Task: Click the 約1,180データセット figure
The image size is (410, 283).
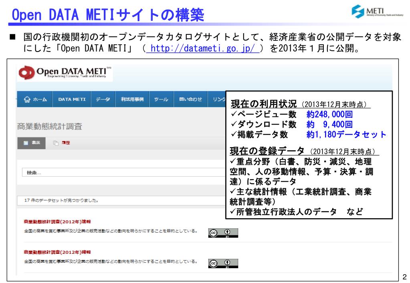Action: [346, 135]
